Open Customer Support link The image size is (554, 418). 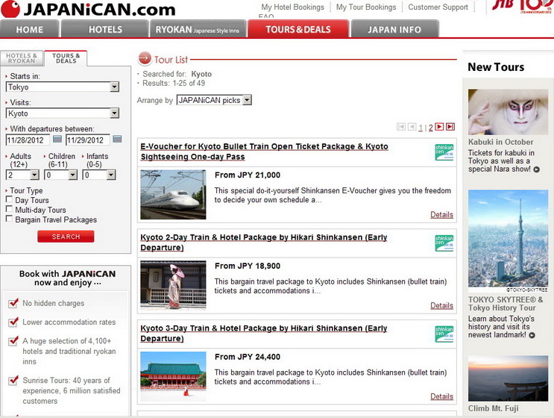pyautogui.click(x=438, y=7)
